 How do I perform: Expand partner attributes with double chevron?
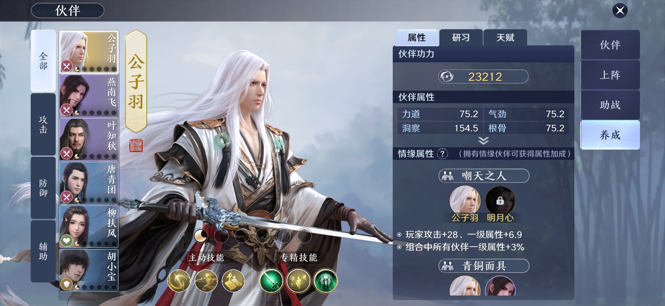tap(483, 141)
